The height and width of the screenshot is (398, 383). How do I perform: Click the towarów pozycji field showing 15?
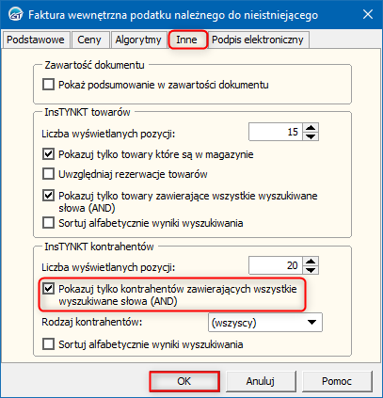tap(276, 132)
